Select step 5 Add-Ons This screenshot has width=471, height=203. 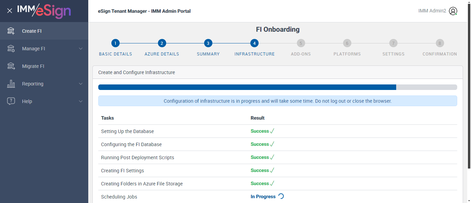(301, 43)
